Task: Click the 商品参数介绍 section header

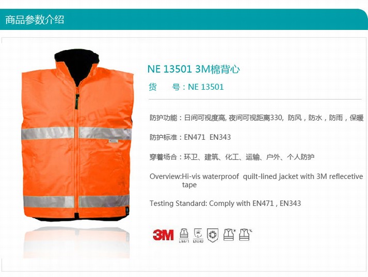Action: pos(35,20)
